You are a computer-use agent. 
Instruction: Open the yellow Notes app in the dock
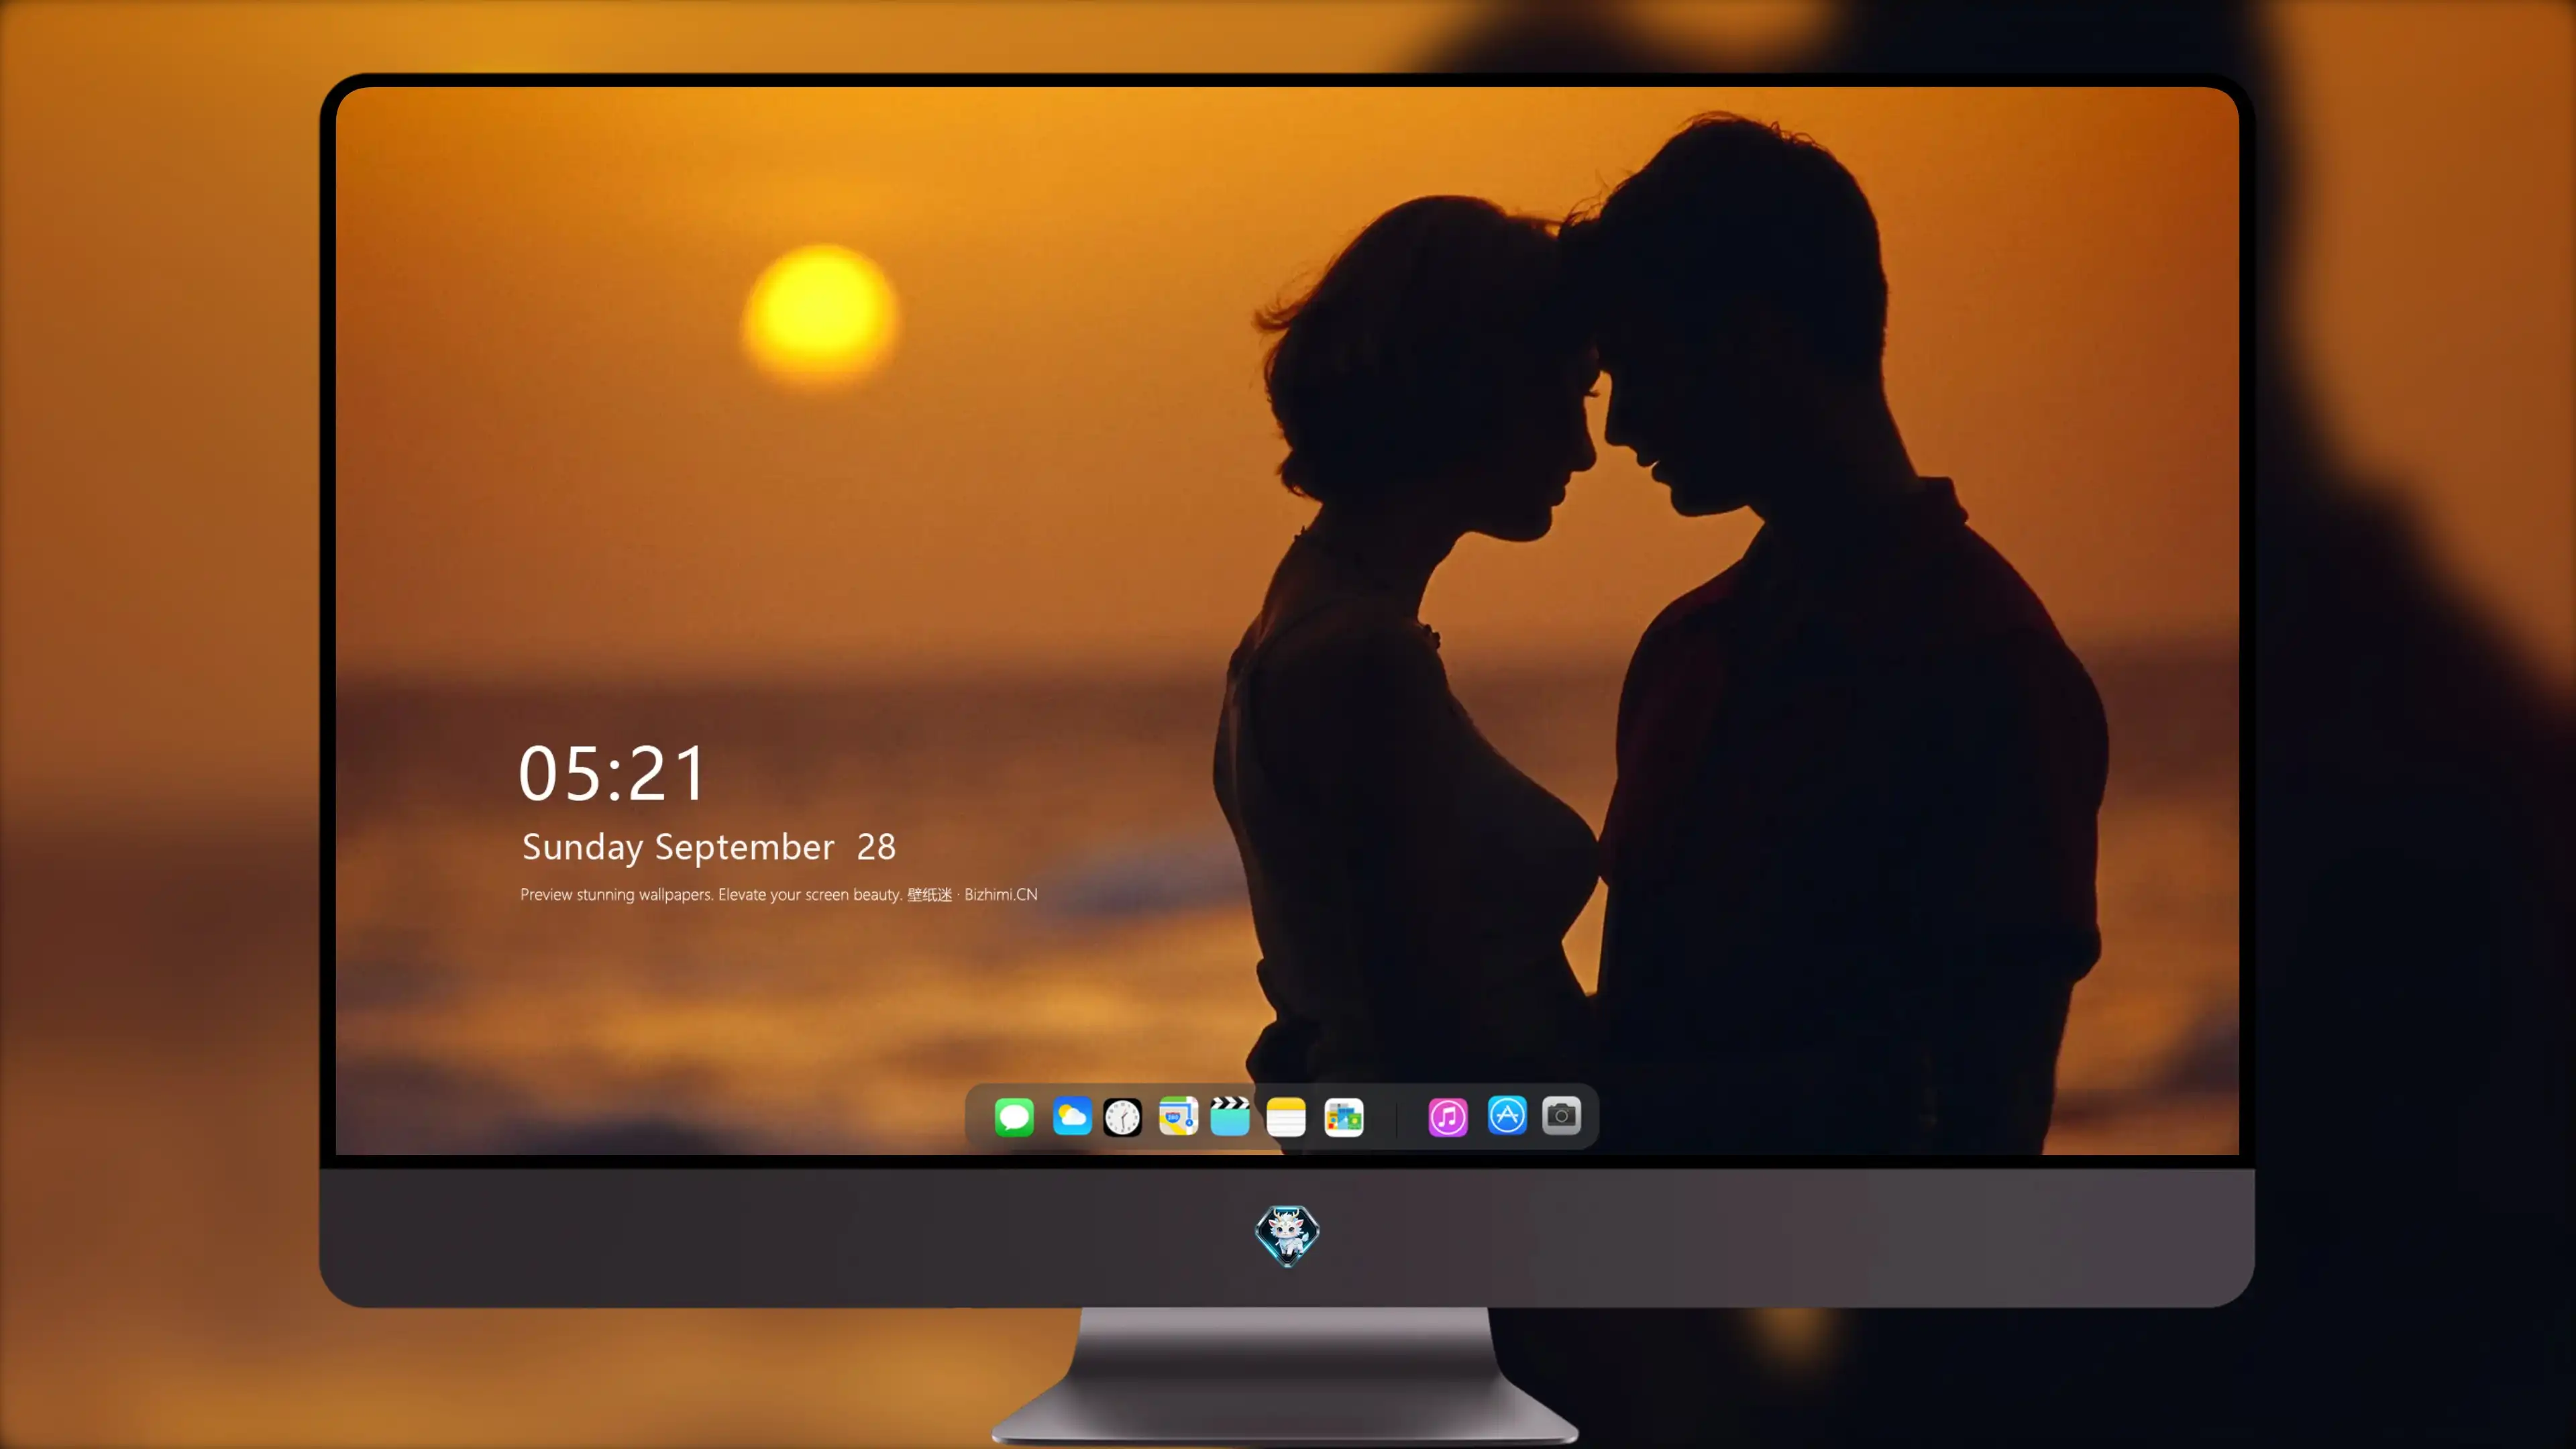tap(1286, 1117)
